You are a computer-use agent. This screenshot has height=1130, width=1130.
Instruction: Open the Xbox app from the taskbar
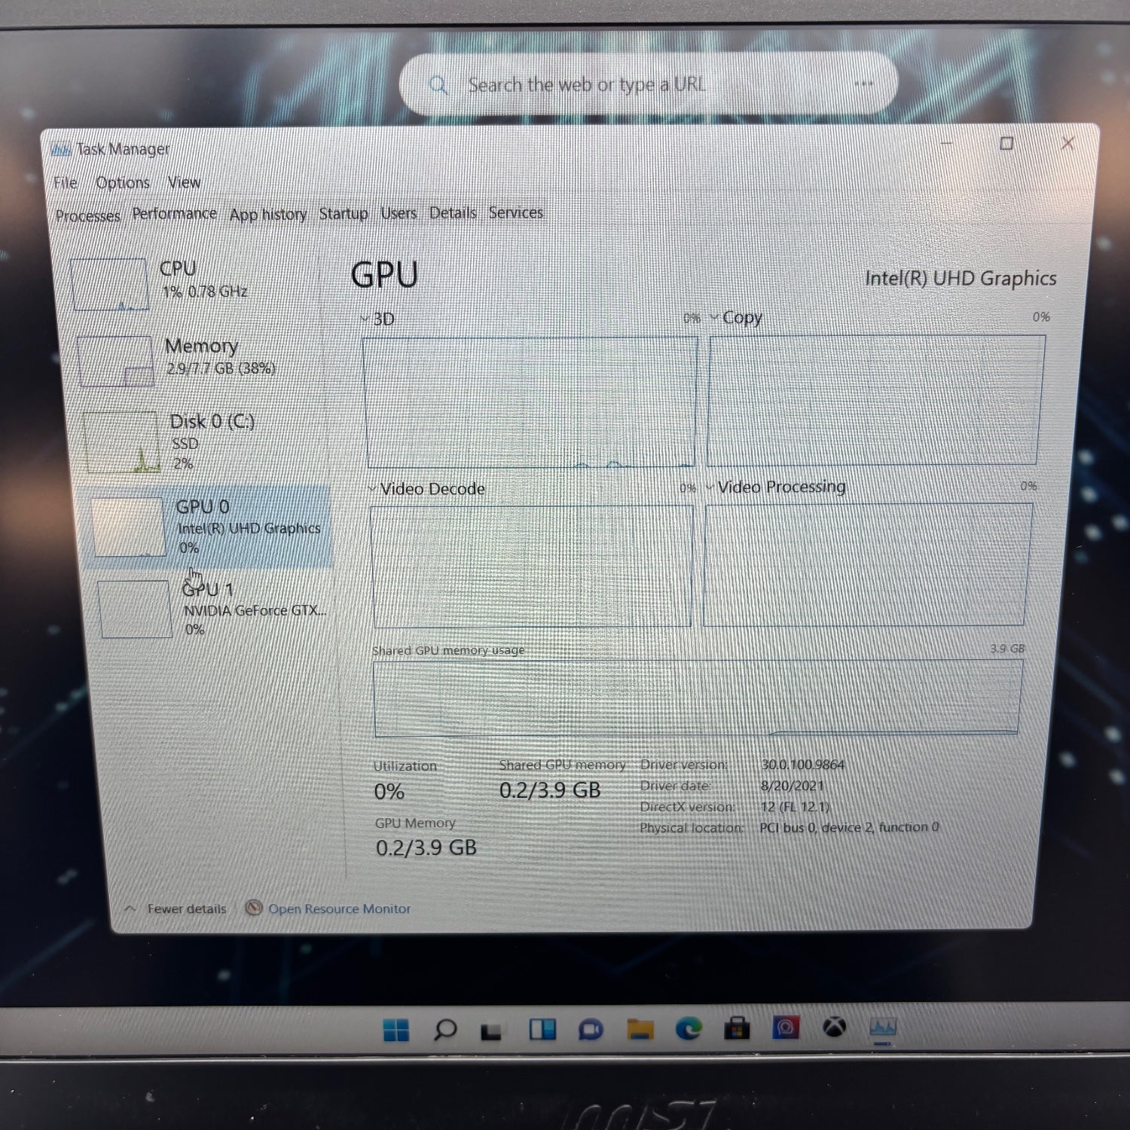click(834, 1027)
